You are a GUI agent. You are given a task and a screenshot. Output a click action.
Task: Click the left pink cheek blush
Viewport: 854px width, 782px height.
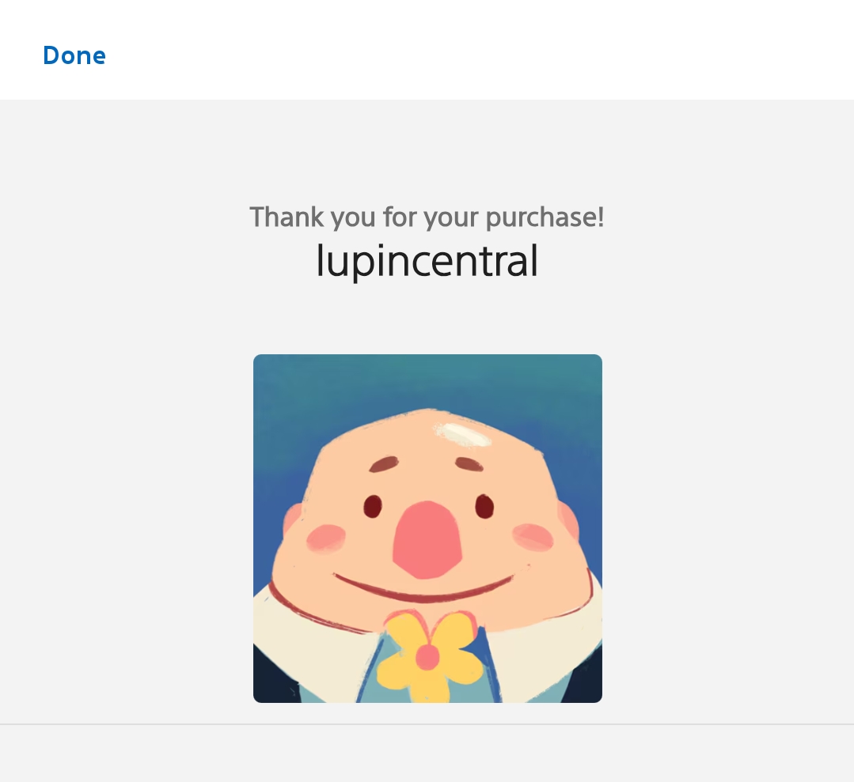(326, 538)
